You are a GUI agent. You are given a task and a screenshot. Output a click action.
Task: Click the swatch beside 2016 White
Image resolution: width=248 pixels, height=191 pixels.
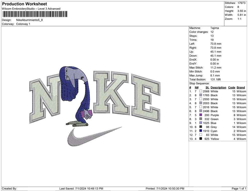201,107
